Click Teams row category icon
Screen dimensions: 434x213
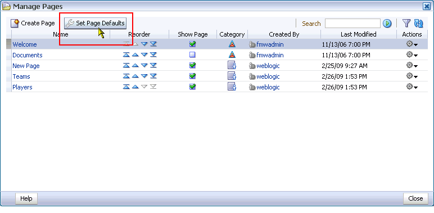click(x=232, y=76)
